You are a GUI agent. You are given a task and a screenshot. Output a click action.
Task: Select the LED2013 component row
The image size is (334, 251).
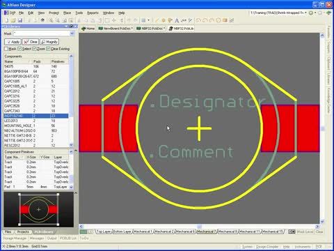click(x=36, y=121)
